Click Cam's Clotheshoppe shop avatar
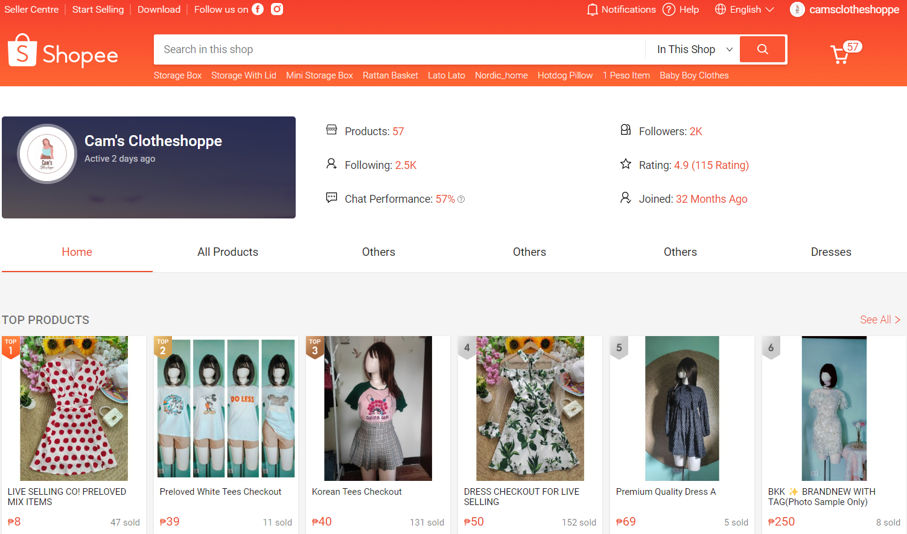 [47, 154]
